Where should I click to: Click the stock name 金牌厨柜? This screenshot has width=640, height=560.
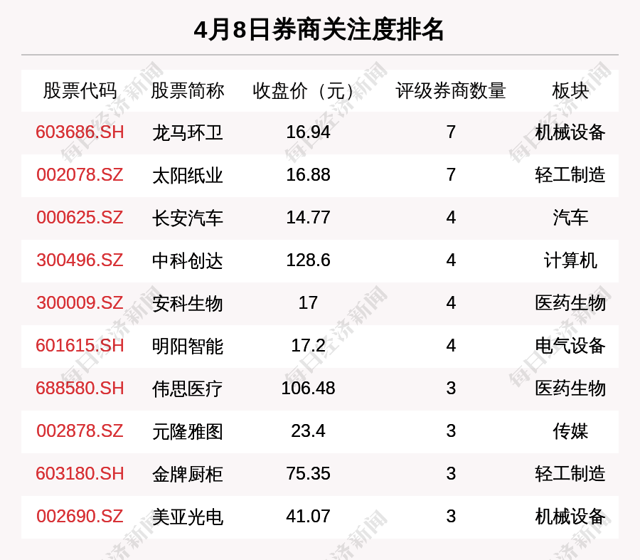pyautogui.click(x=188, y=475)
